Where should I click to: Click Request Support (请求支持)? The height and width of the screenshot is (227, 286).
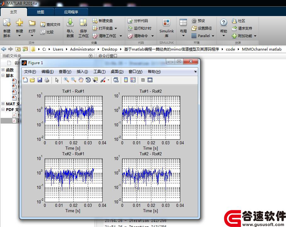point(242,28)
